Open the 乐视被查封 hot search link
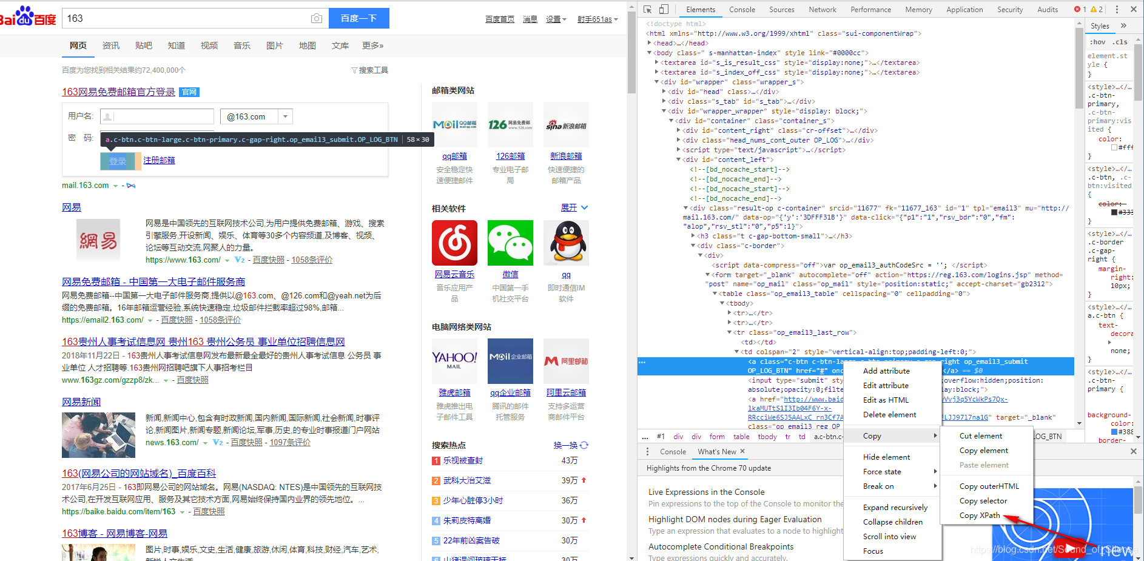The height and width of the screenshot is (561, 1144). [x=463, y=461]
